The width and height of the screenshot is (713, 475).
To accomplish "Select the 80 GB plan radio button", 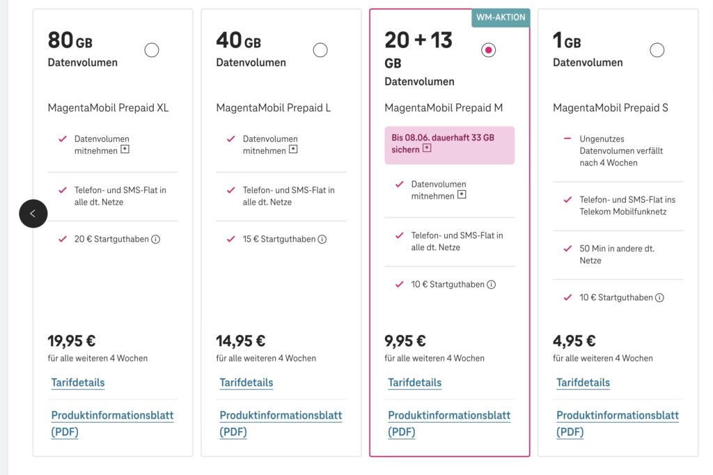I will click(x=152, y=50).
